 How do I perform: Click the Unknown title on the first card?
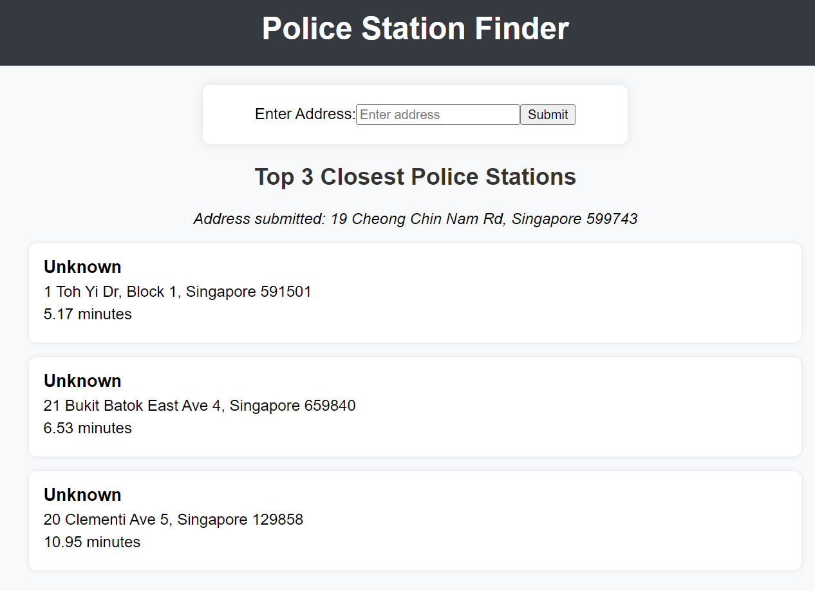82,267
